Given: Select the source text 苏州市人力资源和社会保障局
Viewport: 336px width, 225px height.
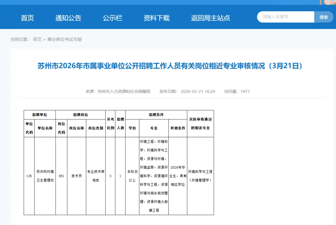Looking at the screenshot, I should [124, 91].
